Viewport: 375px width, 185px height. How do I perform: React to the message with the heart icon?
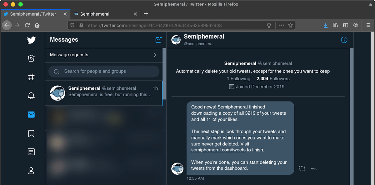pos(302,168)
